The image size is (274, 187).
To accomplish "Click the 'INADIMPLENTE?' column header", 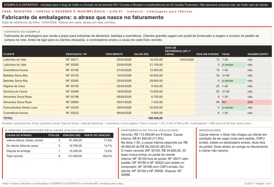I will click(x=258, y=54).
